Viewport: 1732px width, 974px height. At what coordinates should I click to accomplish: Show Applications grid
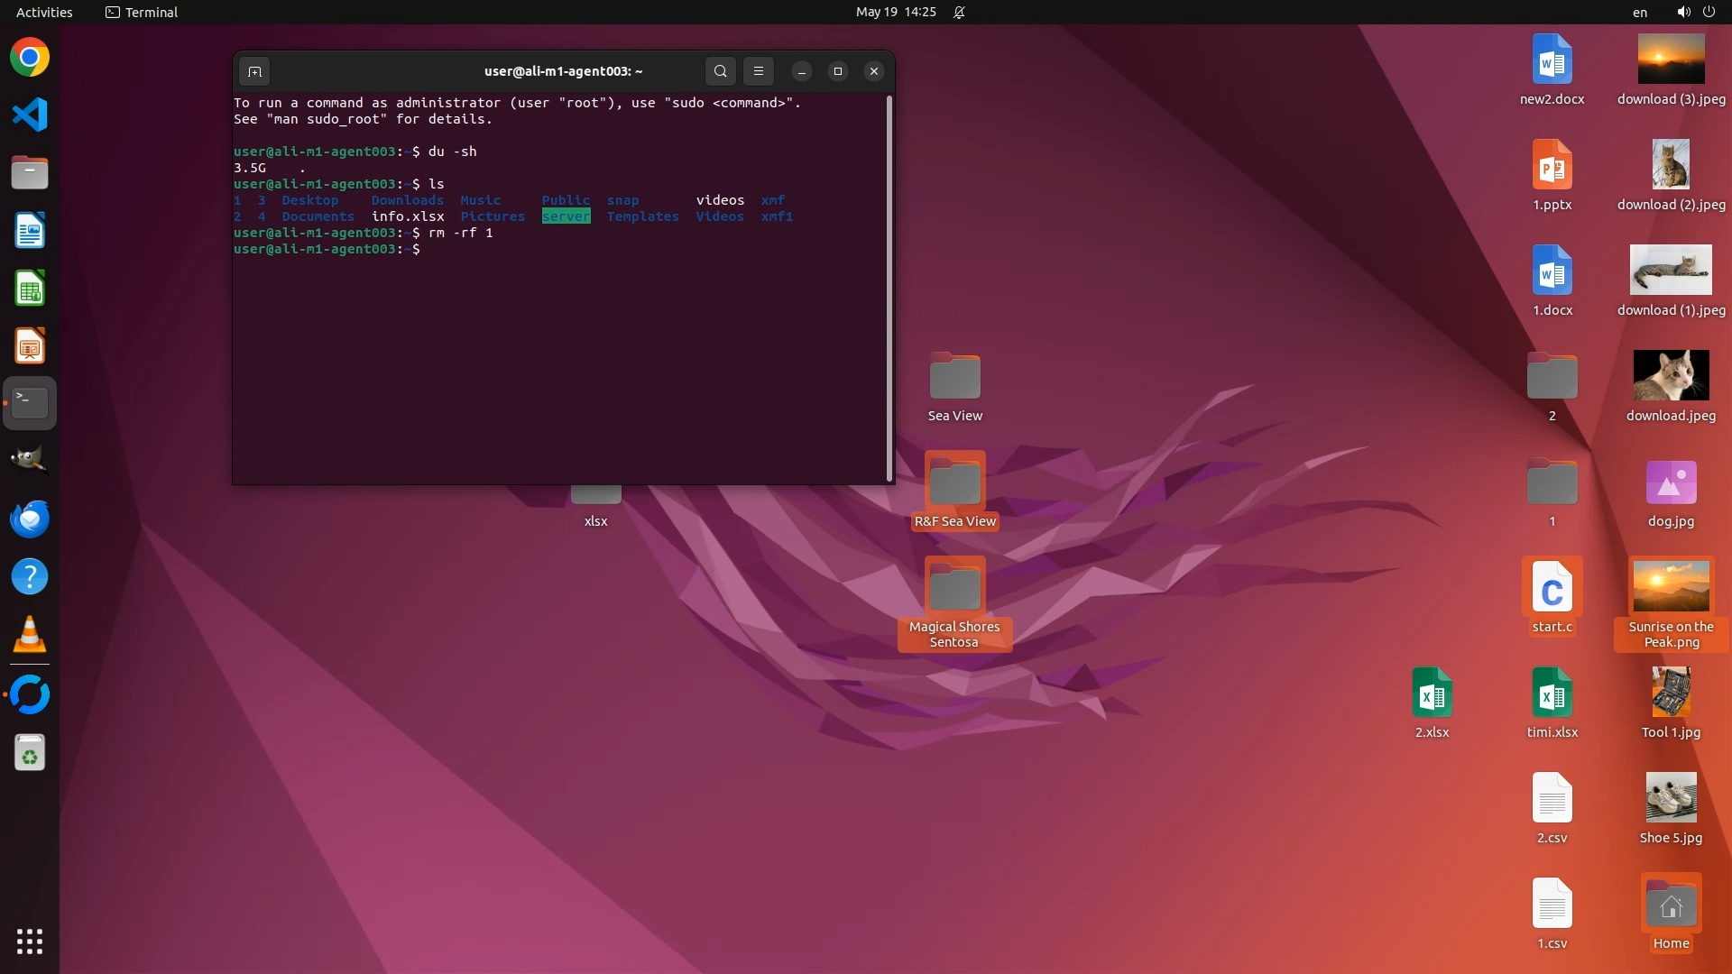tap(30, 941)
